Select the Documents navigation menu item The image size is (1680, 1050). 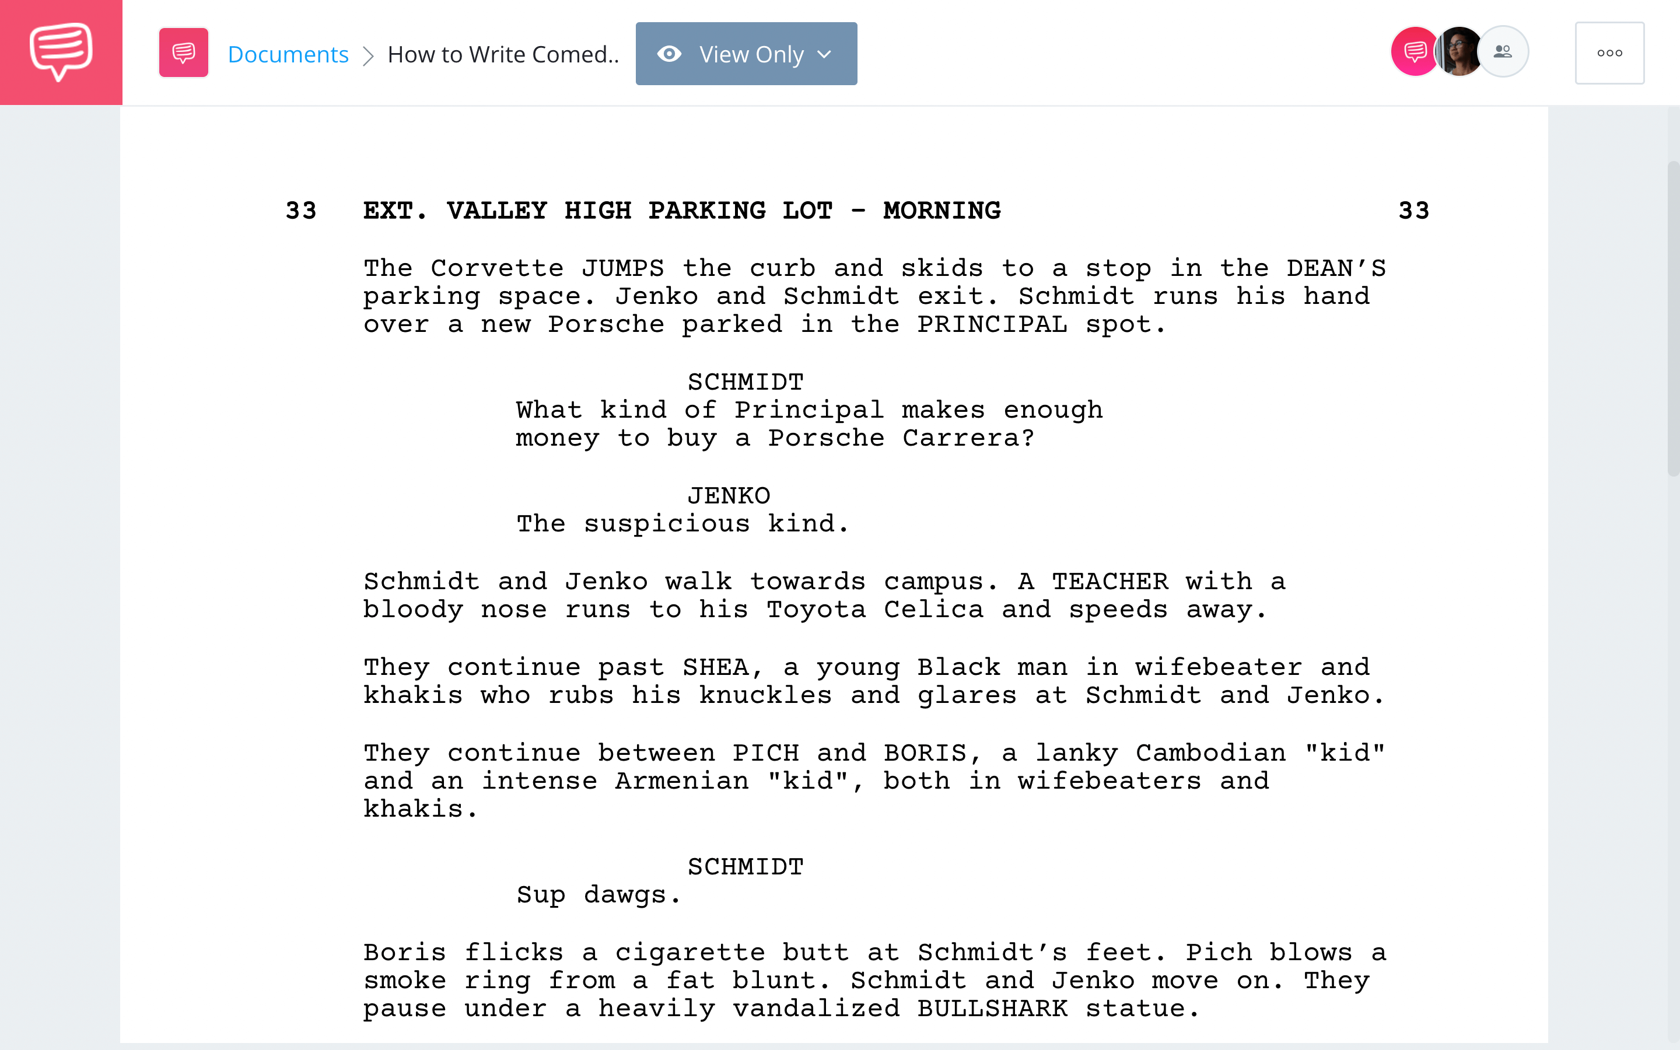(286, 52)
